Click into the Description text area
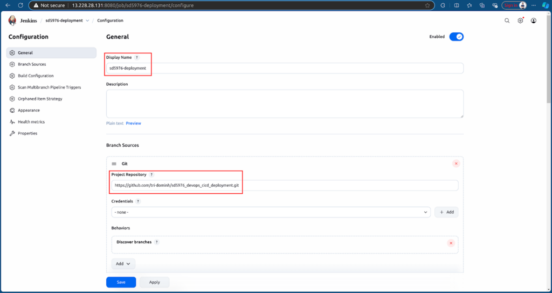552x293 pixels. 285,104
